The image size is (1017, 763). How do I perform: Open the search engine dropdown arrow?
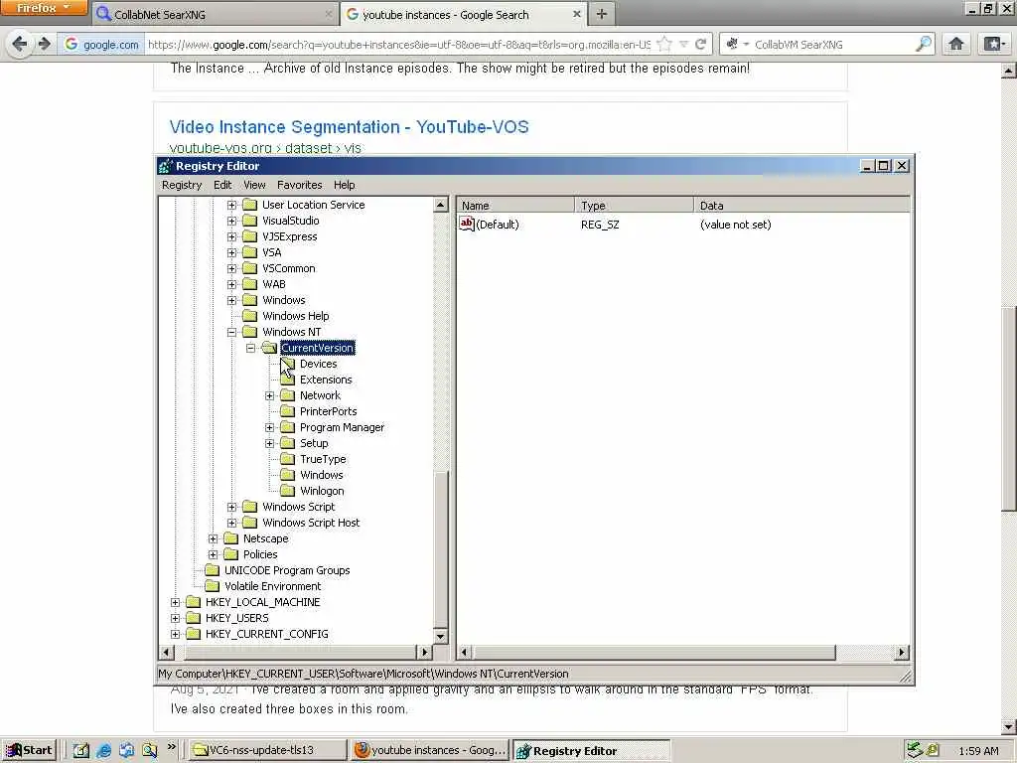[x=746, y=44]
